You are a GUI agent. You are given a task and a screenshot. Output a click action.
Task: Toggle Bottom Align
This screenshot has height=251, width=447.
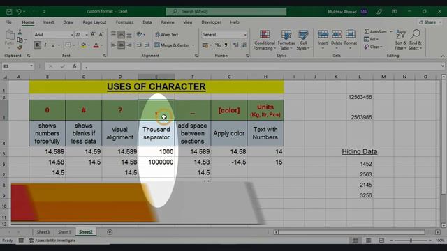point(129,34)
